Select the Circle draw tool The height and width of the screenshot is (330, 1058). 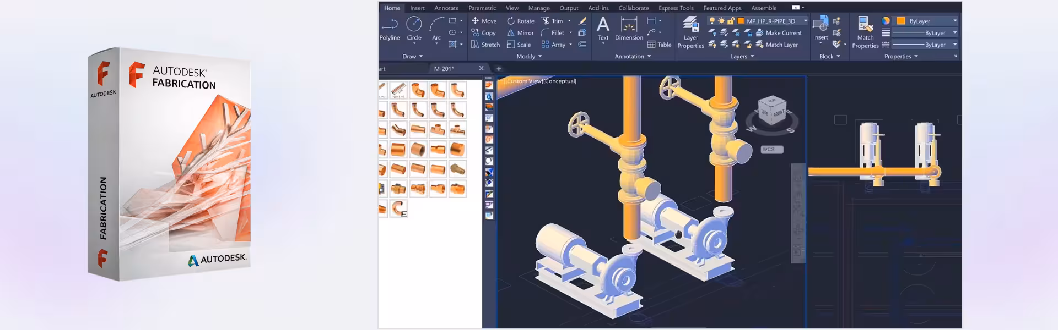point(414,28)
